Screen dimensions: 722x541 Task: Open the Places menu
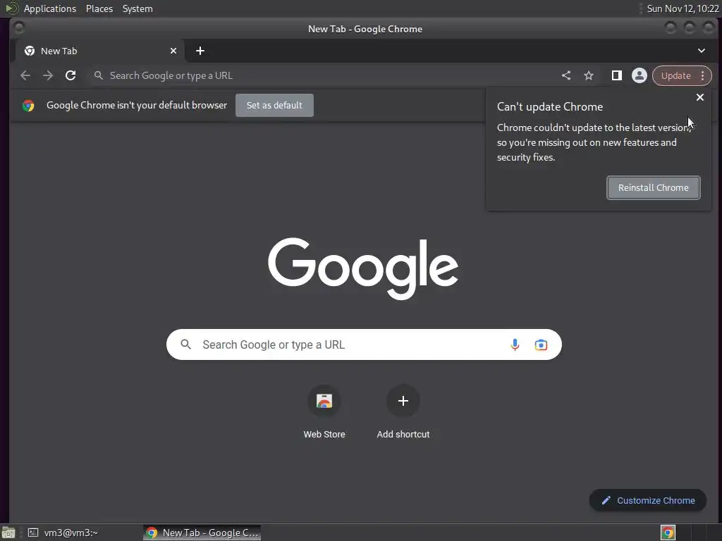pyautogui.click(x=99, y=8)
